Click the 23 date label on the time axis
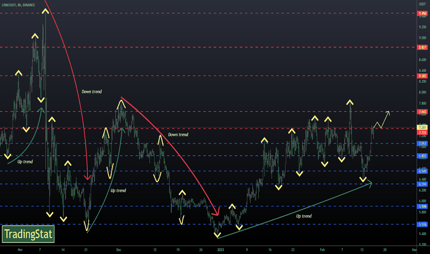 pos(293,249)
